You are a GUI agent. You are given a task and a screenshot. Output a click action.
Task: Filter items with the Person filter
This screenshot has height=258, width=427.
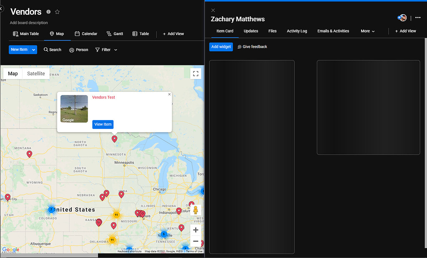click(79, 50)
